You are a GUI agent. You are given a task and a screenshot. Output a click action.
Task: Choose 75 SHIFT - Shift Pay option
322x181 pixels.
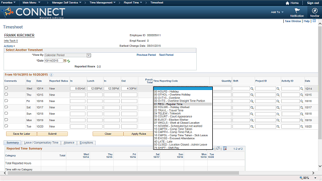183,148
